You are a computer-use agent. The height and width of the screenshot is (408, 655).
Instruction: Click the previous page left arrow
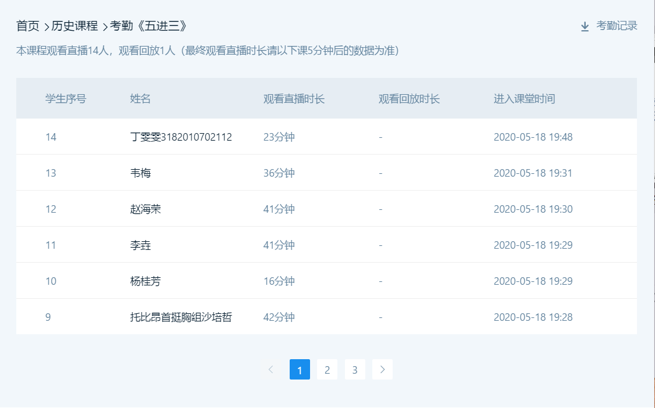(x=270, y=370)
